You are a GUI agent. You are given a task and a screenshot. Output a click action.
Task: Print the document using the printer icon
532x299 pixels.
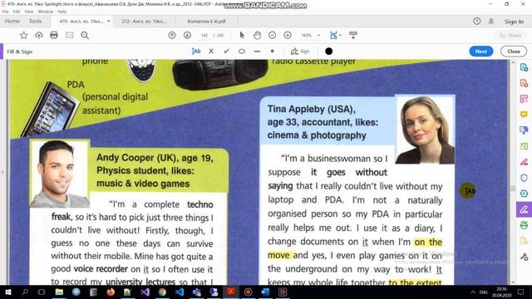[53, 35]
